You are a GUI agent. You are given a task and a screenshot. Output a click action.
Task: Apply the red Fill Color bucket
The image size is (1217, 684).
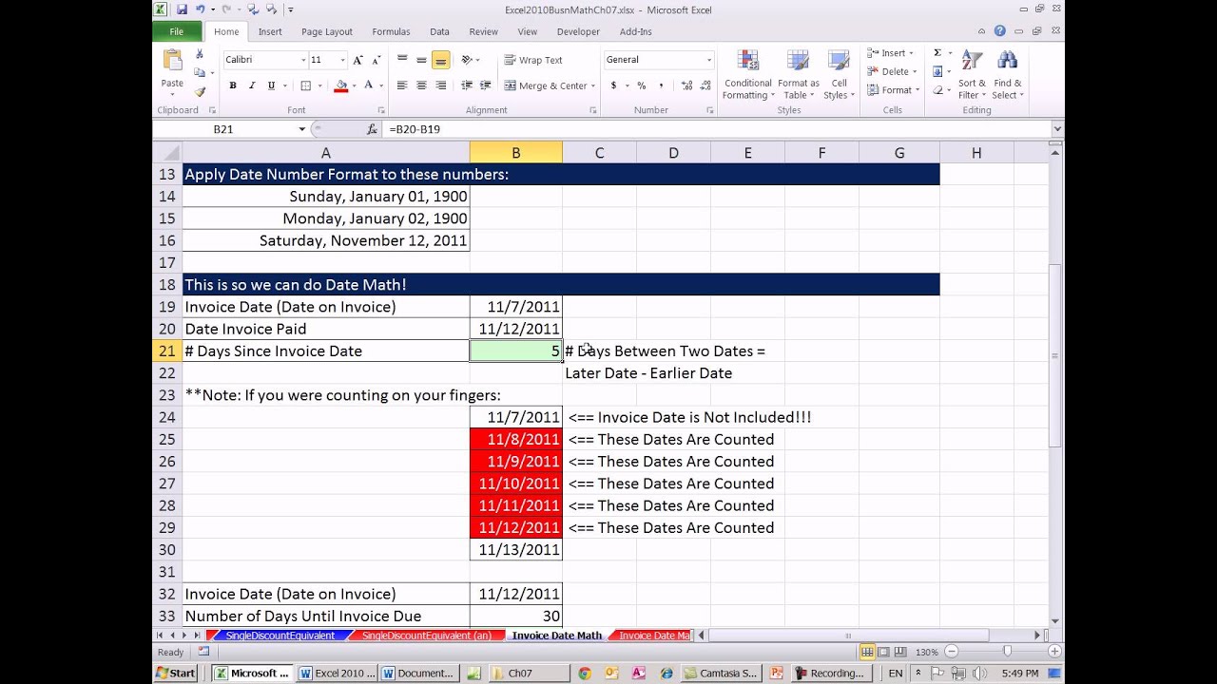pyautogui.click(x=341, y=85)
